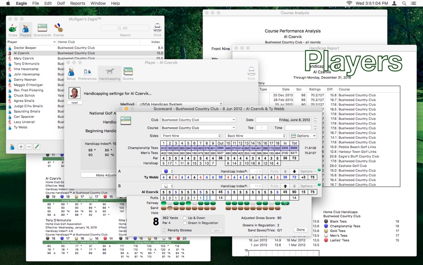The image size is (423, 265).
Task: Click the Done button on the scorecard
Action: click(x=301, y=229)
